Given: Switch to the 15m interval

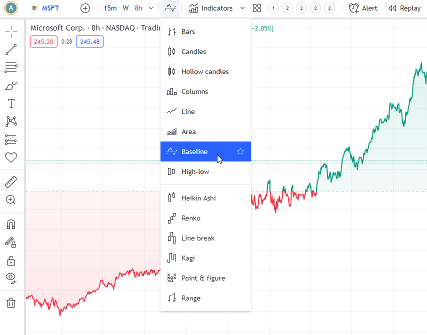Looking at the screenshot, I should pyautogui.click(x=110, y=8).
